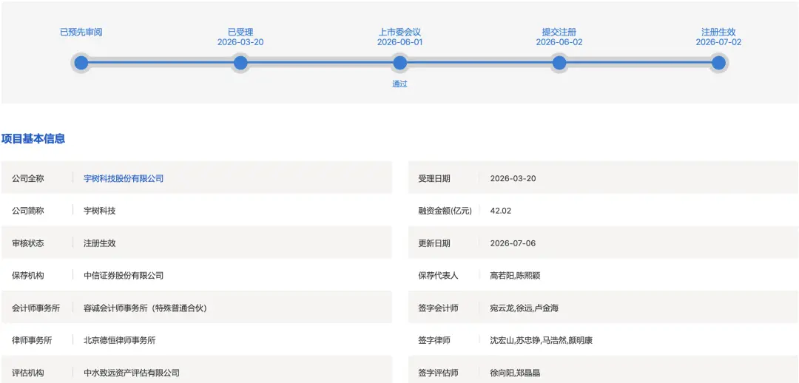Click the 签字评估师 field label
This screenshot has height=383, width=799.
point(438,373)
